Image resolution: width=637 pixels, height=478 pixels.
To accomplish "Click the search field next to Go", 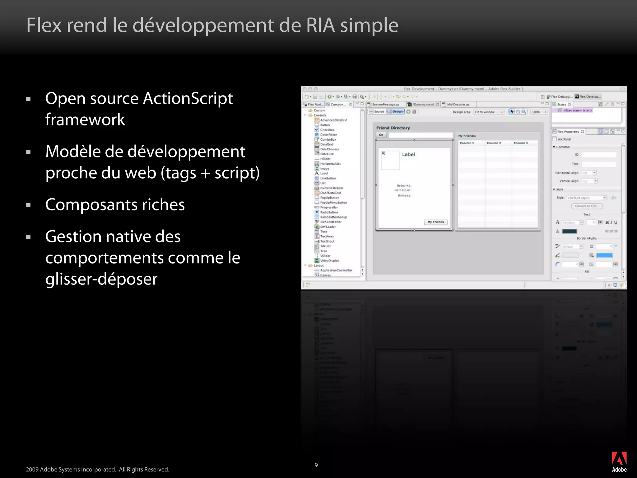I will coord(421,135).
